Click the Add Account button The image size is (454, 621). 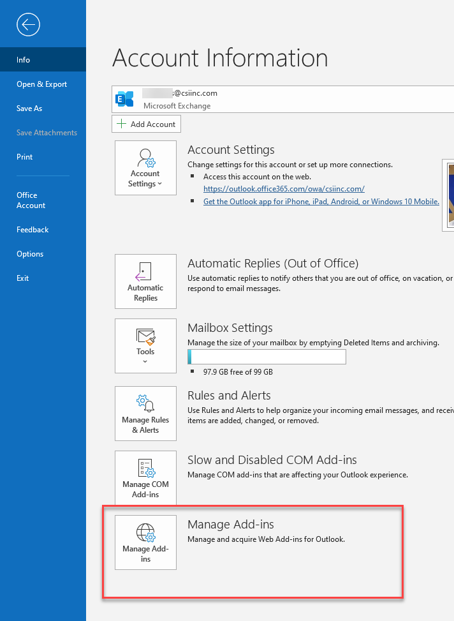click(x=147, y=124)
